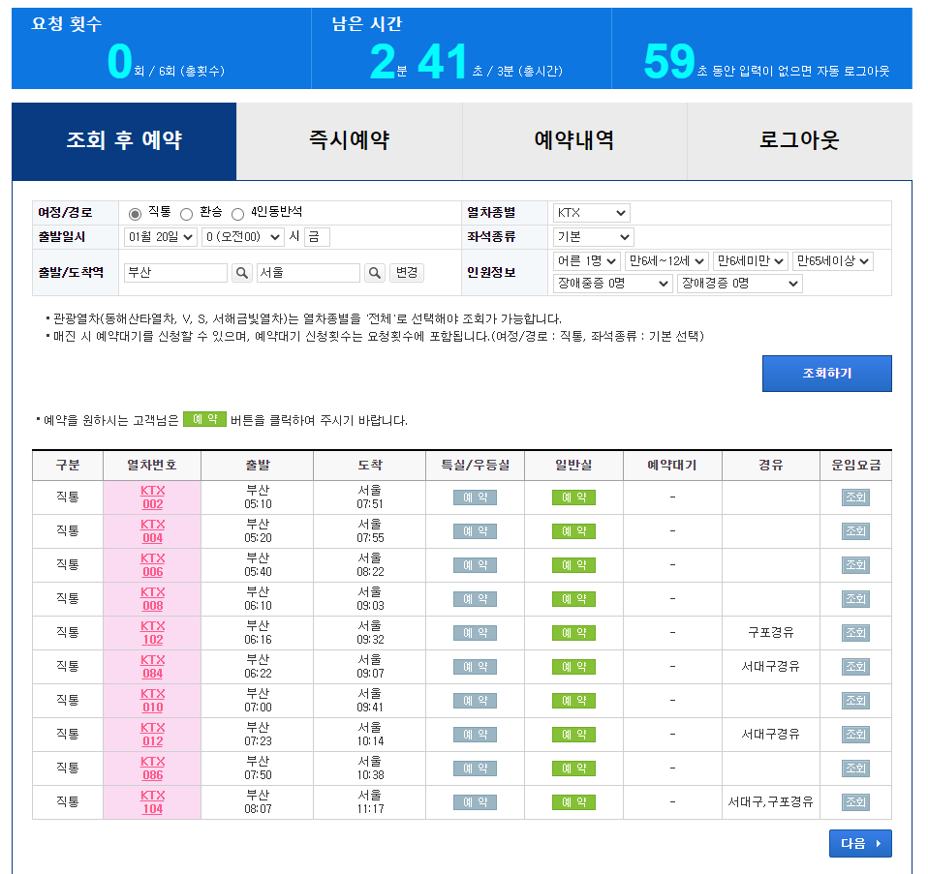Image resolution: width=928 pixels, height=874 pixels.
Task: Check fare 조회 for KTX 002
Action: [855, 497]
